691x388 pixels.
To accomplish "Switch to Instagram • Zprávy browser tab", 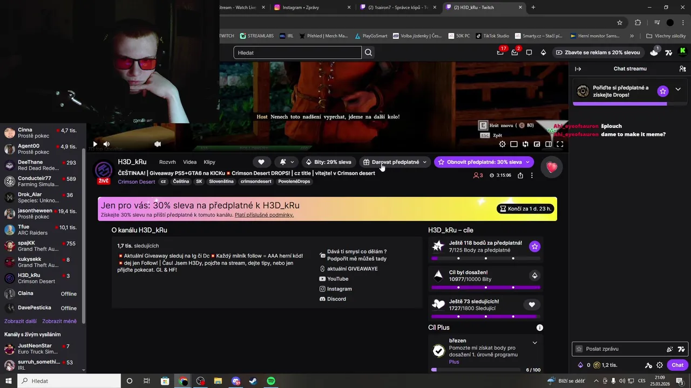I will pyautogui.click(x=312, y=8).
